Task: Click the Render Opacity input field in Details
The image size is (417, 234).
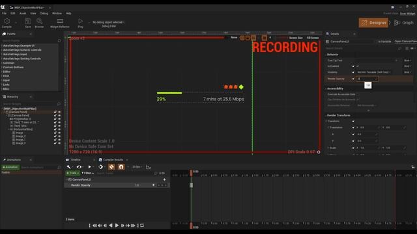Action: coord(367,79)
